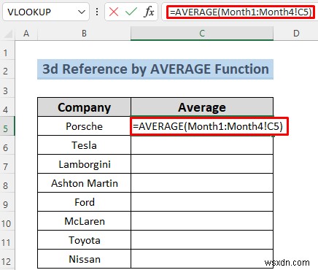Select empty Average cell next to Tesla
The image size is (318, 270).
[202, 145]
